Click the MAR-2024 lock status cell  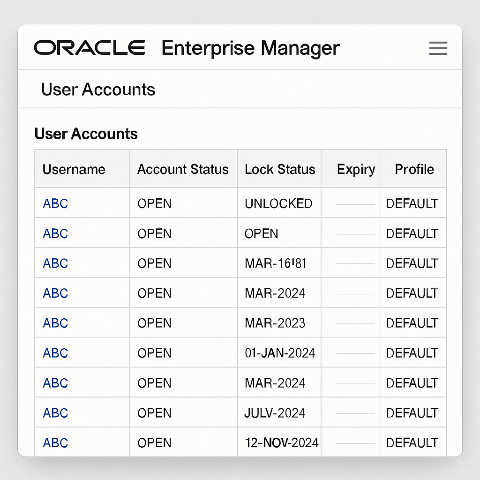(x=279, y=292)
